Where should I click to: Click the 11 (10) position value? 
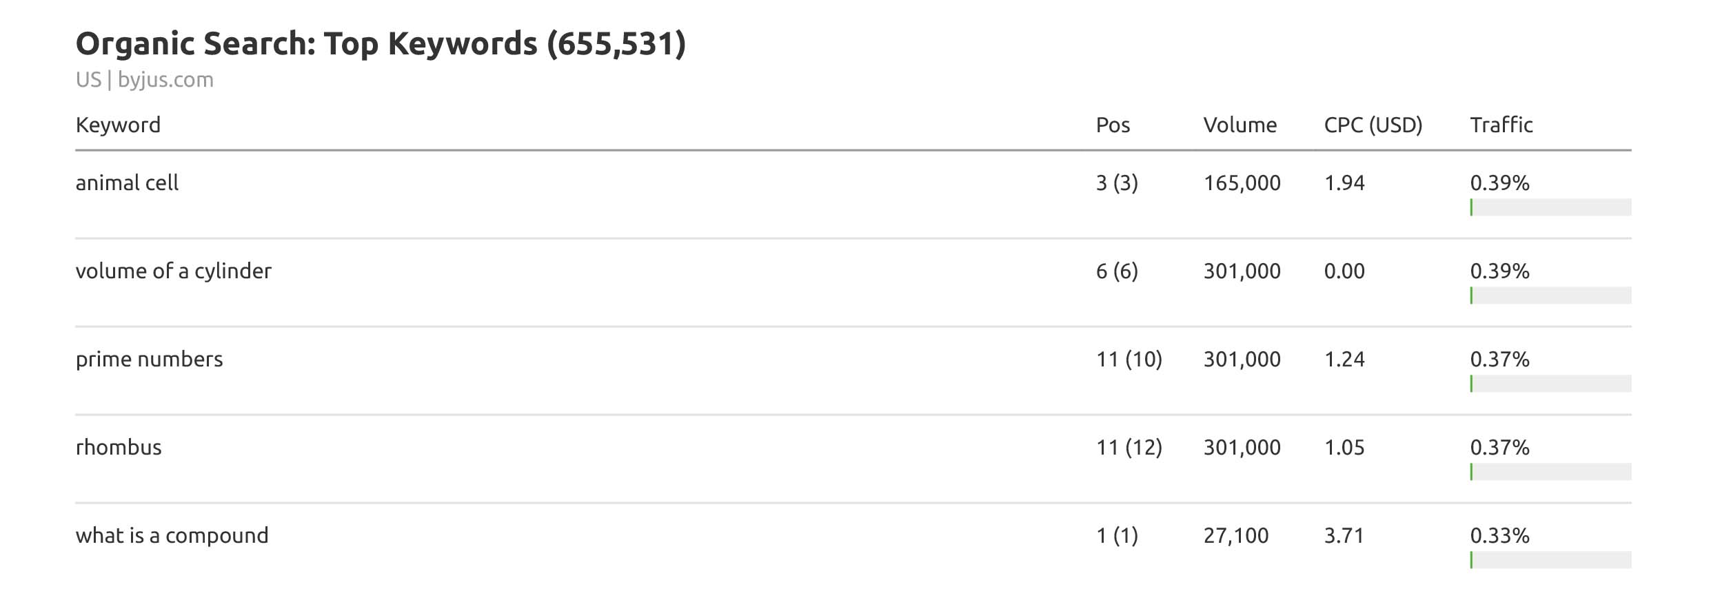coord(1129,360)
